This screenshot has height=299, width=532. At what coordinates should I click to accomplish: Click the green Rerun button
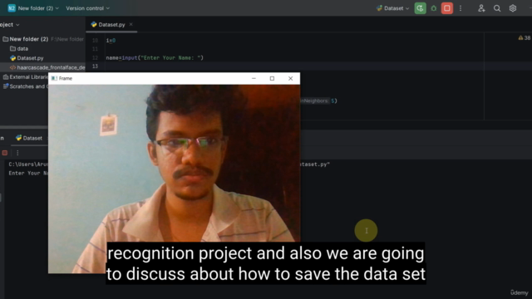[420, 8]
